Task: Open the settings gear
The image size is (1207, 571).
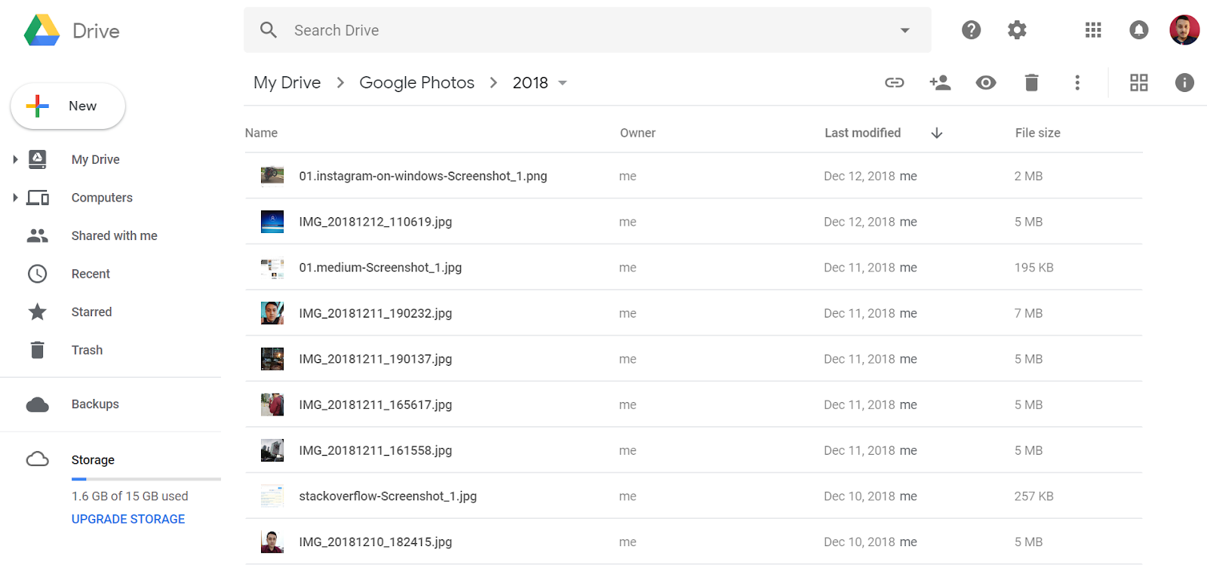Action: (1017, 30)
